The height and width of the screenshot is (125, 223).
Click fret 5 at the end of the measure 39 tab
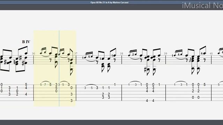click(x=205, y=85)
